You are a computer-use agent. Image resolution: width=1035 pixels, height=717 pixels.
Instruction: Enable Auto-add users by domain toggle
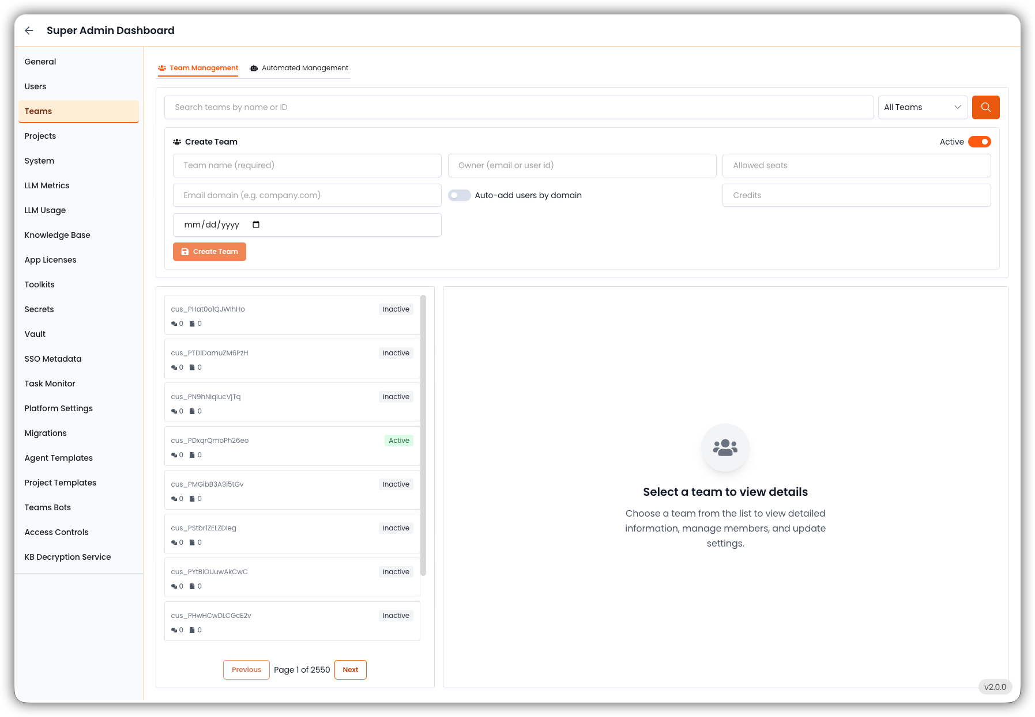(x=460, y=195)
